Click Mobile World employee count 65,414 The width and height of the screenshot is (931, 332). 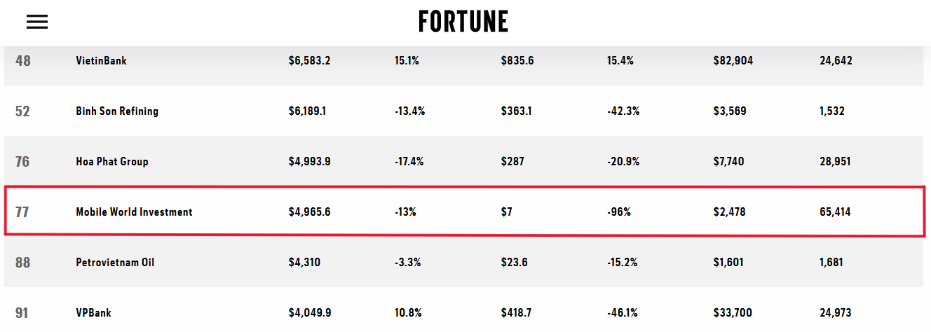(835, 212)
